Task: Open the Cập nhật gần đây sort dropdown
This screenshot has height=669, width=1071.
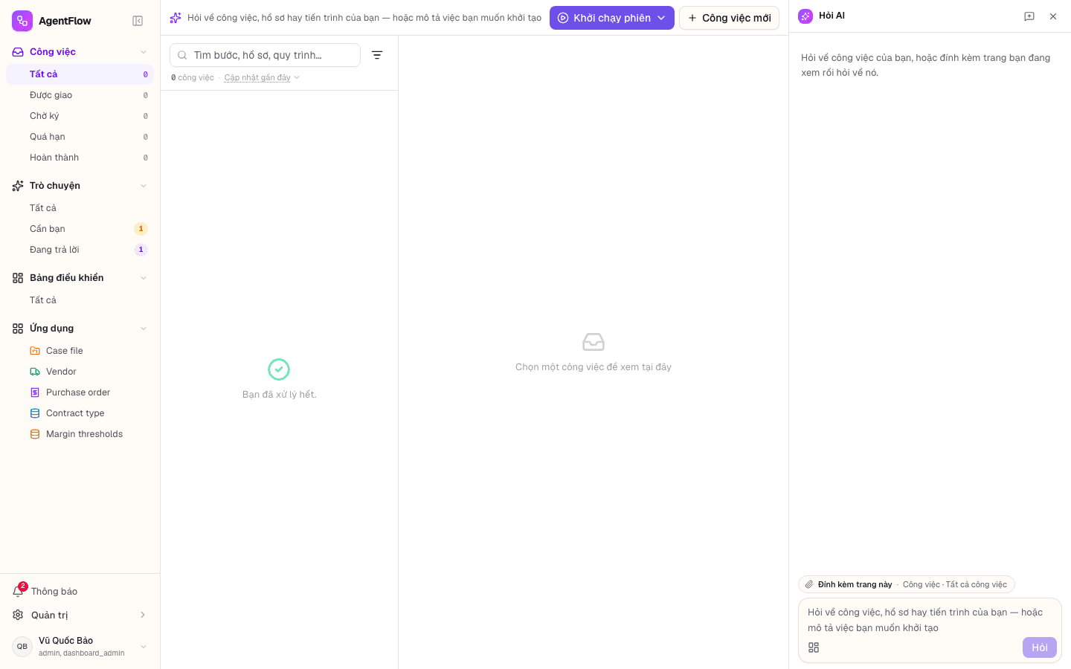Action: click(262, 77)
